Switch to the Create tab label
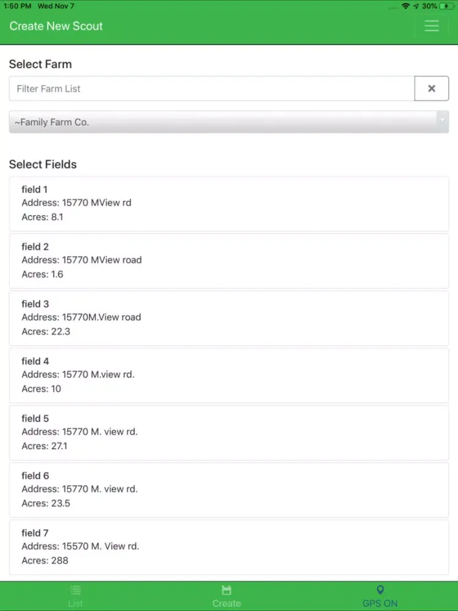This screenshot has width=458, height=611. 227,604
